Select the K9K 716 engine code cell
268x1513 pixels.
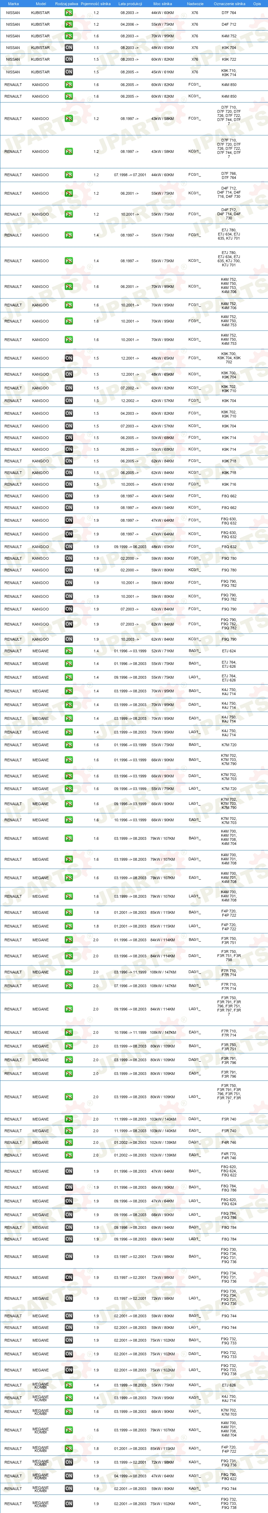pos(229,485)
